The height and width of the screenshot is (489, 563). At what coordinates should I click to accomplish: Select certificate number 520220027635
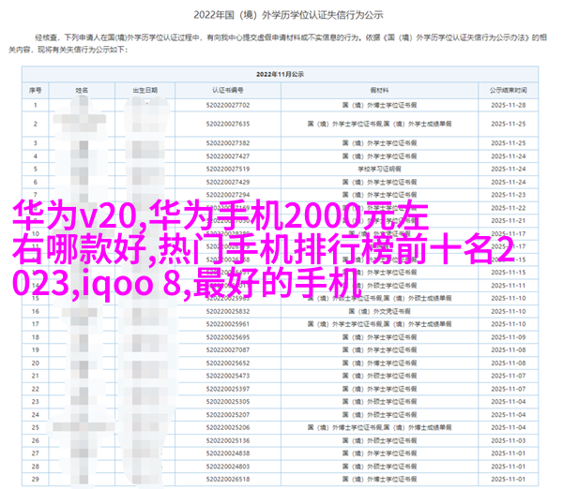[228, 124]
